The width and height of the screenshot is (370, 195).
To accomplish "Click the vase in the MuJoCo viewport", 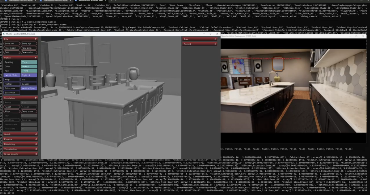I will tap(51, 80).
